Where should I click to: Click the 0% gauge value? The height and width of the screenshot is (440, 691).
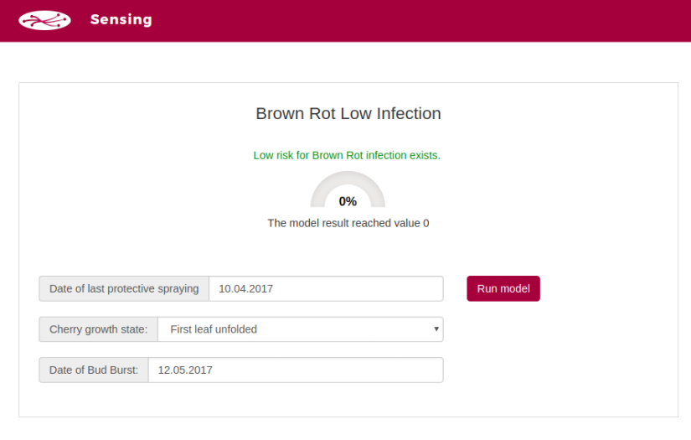[x=348, y=201]
